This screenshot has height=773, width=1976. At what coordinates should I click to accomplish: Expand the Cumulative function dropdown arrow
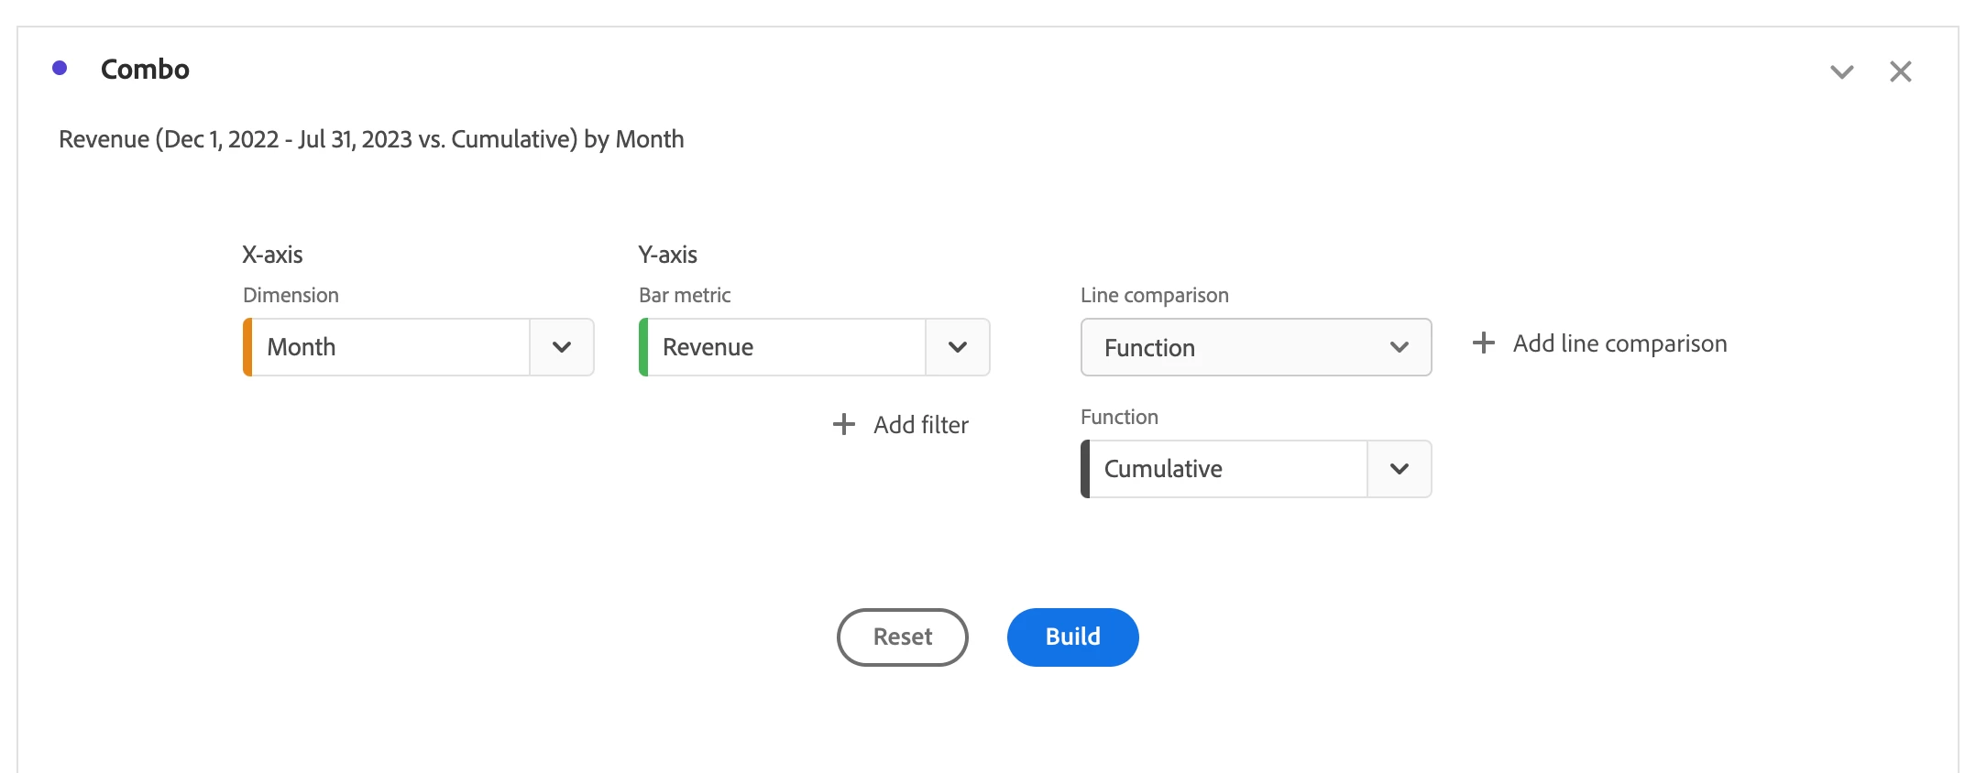(1399, 469)
